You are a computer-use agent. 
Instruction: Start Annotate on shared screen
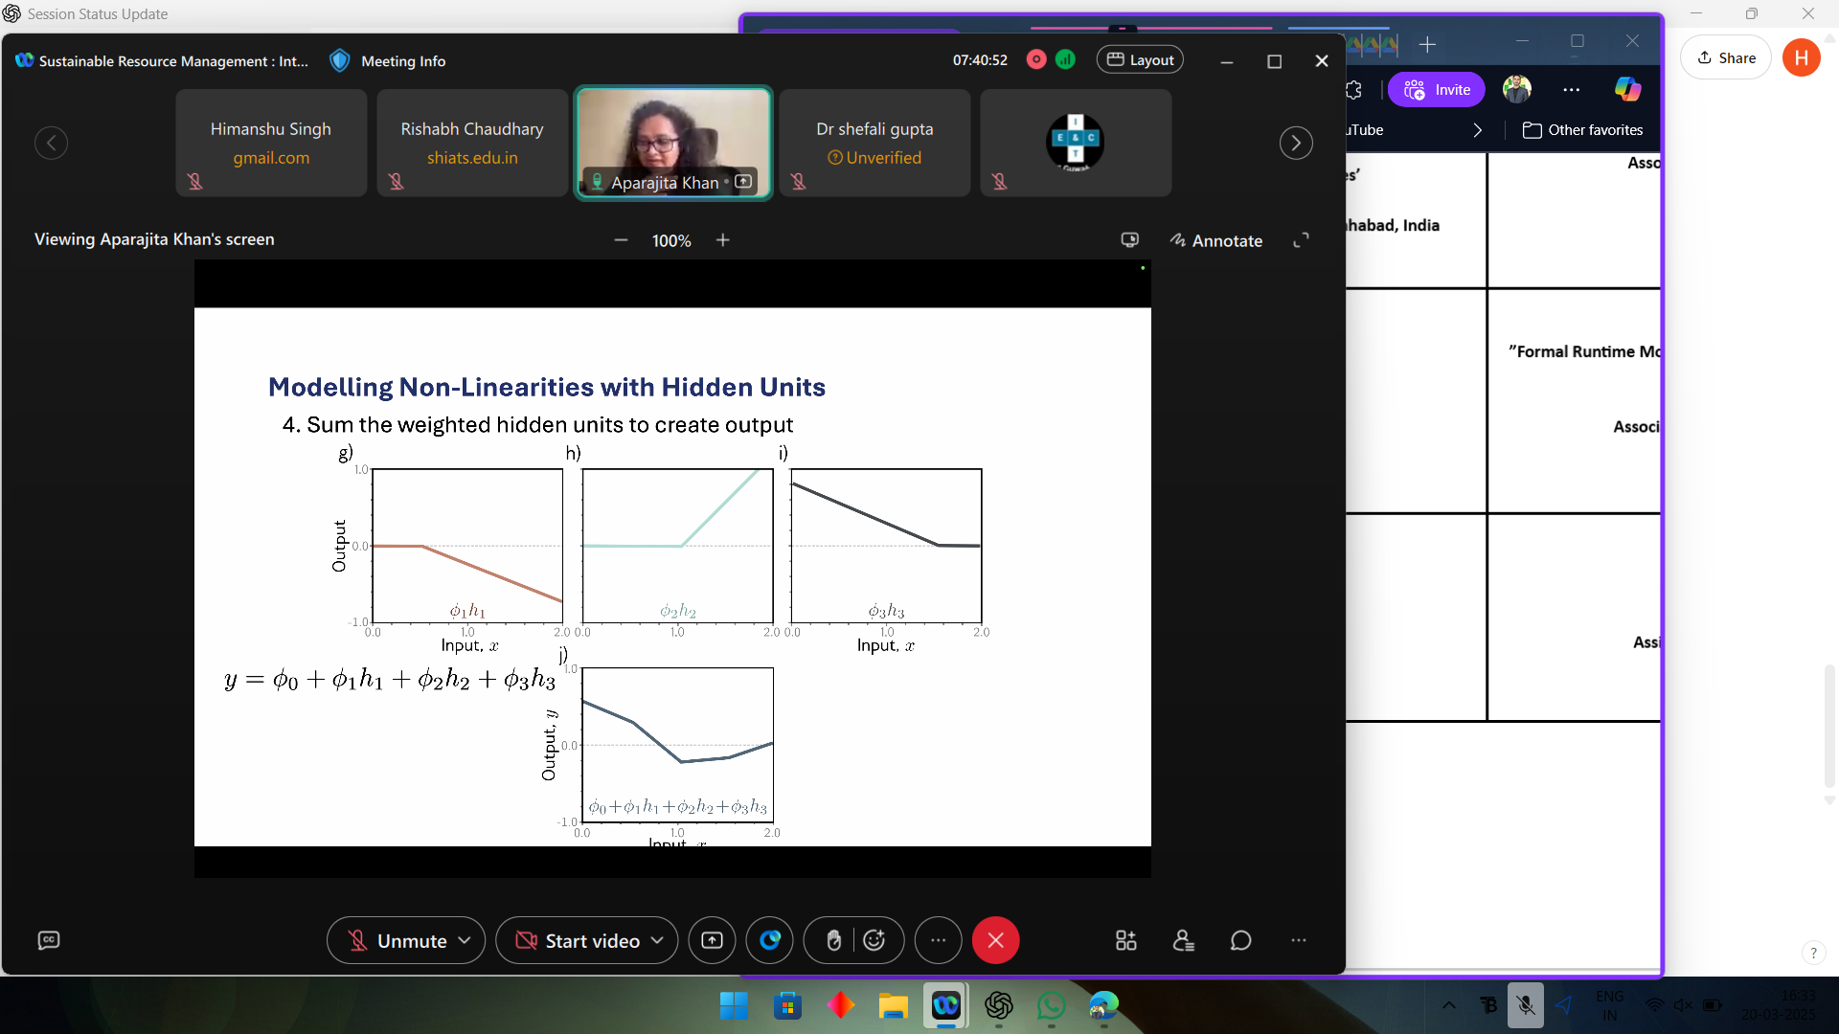point(1216,240)
